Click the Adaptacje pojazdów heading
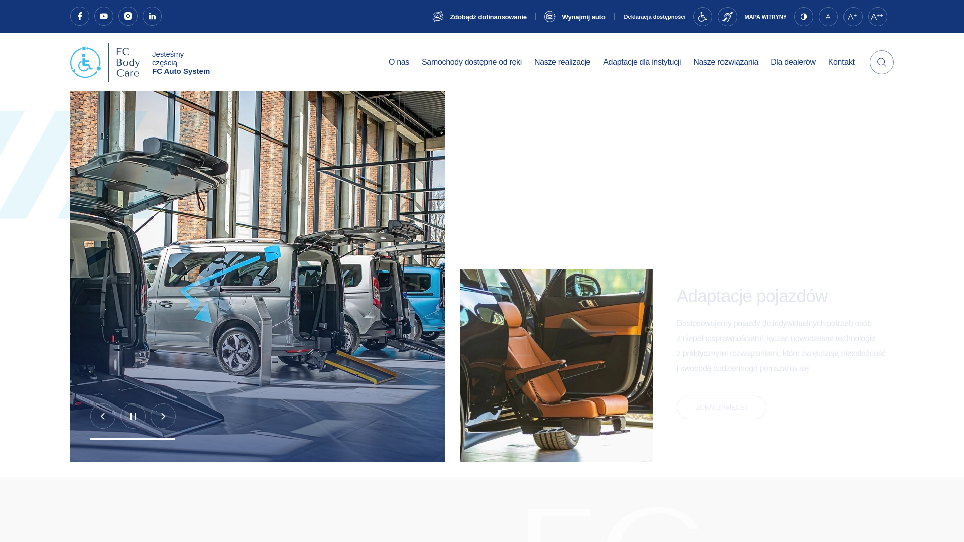Image resolution: width=964 pixels, height=542 pixels. [x=752, y=296]
